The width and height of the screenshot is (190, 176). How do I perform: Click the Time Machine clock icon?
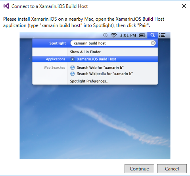tap(105, 35)
